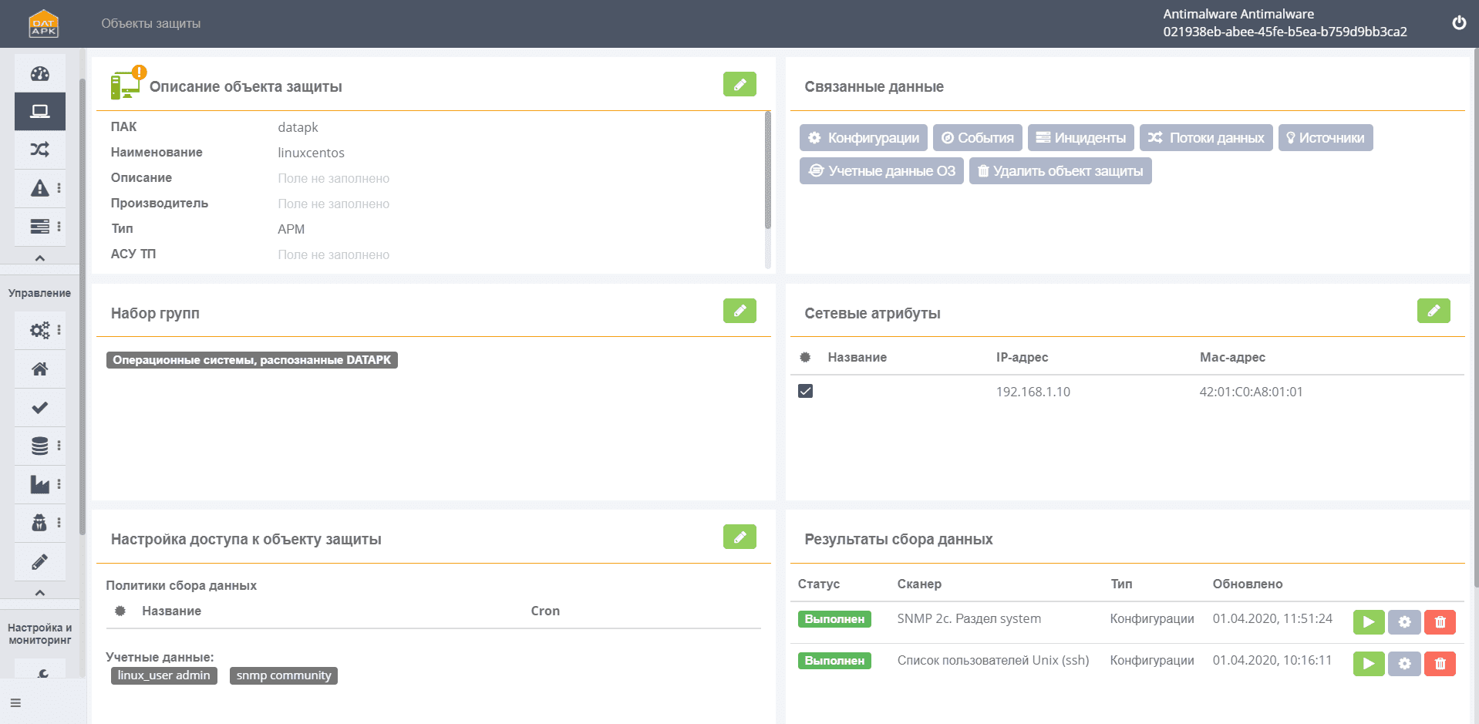Open the События related data tab
Screen dimensions: 1479x724
tap(977, 138)
